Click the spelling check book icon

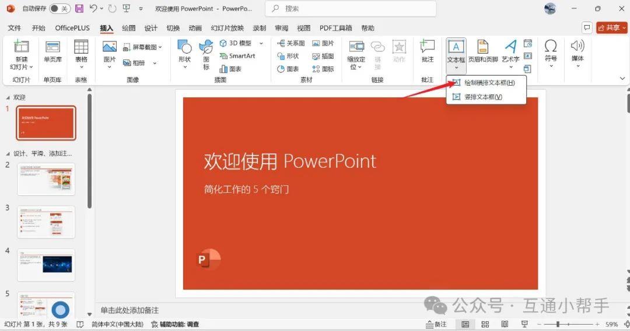(x=80, y=324)
